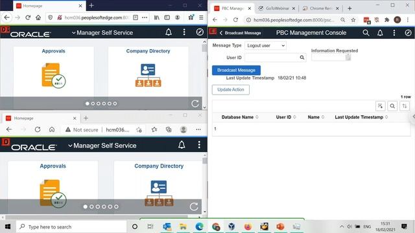Image resolution: width=415 pixels, height=233 pixels.
Task: Open the Firefox hamburger menu
Action: [x=201, y=17]
